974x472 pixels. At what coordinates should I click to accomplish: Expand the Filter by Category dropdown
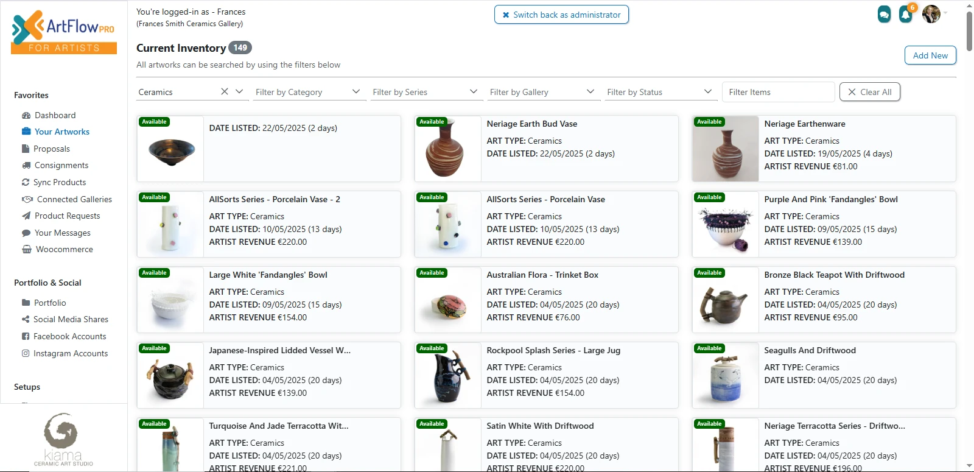coord(356,91)
